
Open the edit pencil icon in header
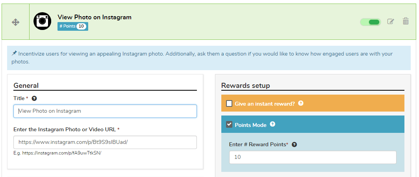click(391, 22)
